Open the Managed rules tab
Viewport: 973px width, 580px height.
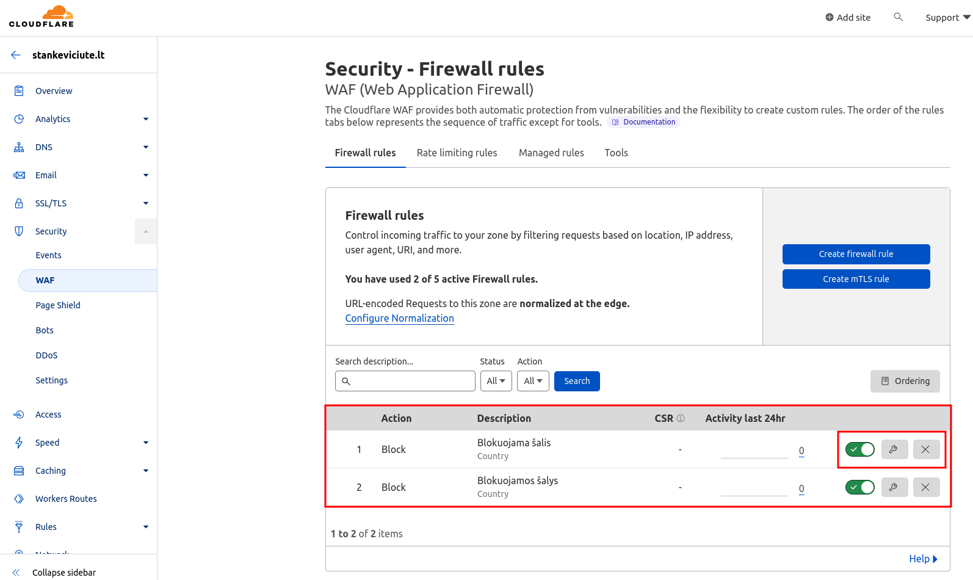pyautogui.click(x=551, y=153)
